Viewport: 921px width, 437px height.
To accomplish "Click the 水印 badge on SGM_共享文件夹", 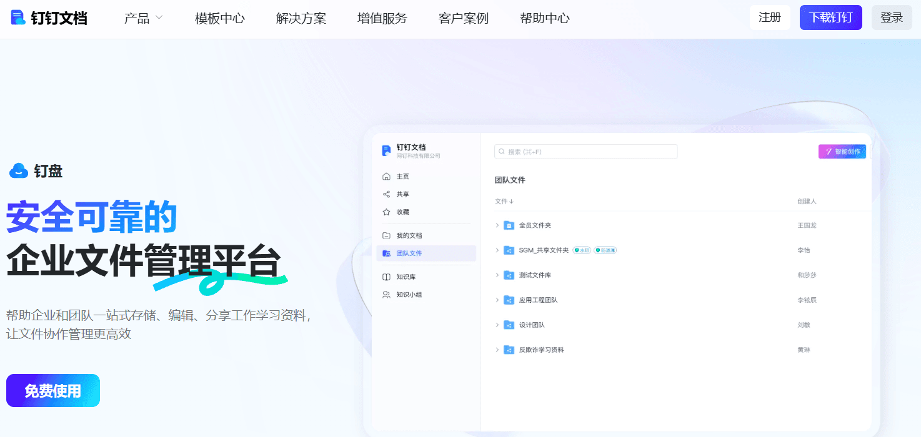I will coord(582,250).
